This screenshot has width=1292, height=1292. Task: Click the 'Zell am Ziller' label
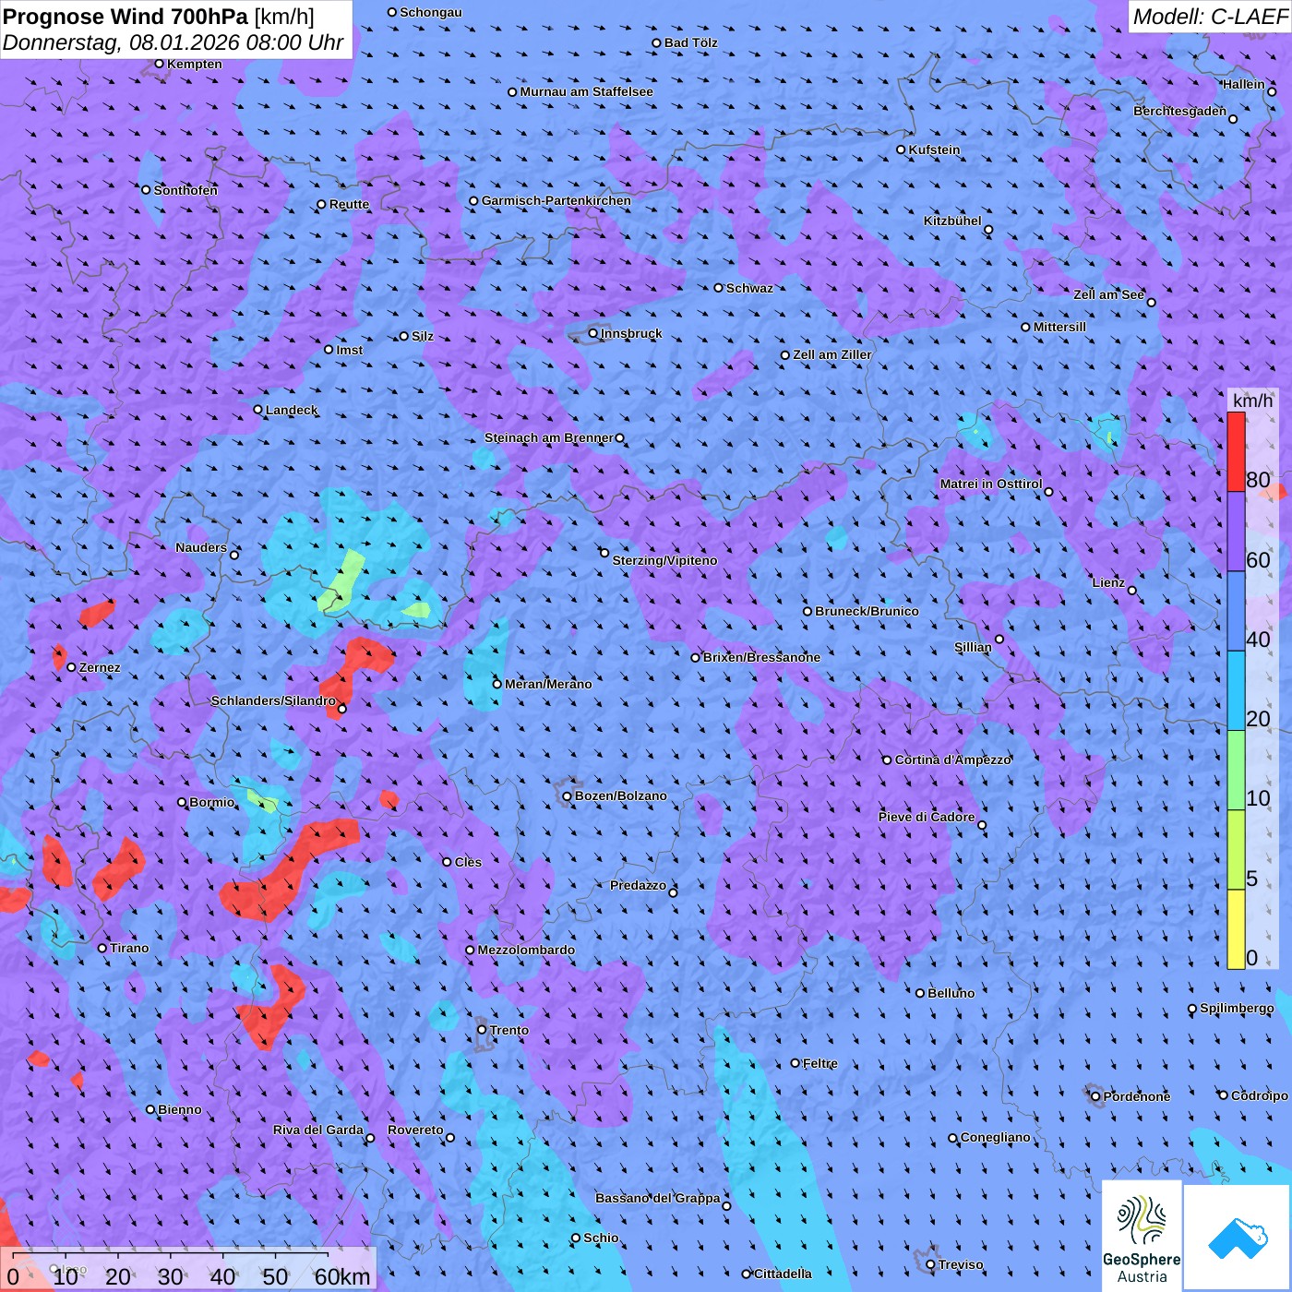832,354
